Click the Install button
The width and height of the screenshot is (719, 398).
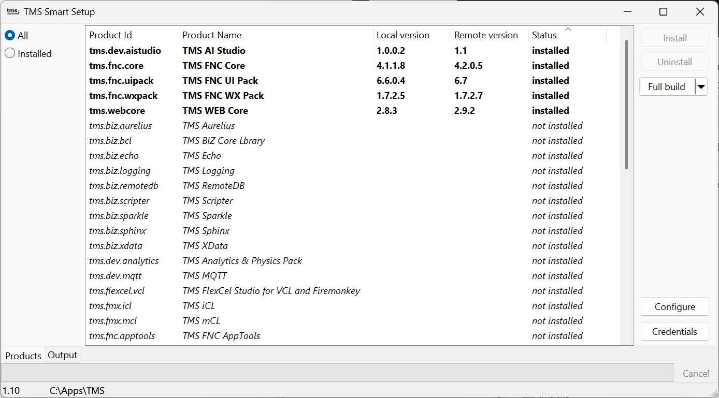[x=674, y=38]
